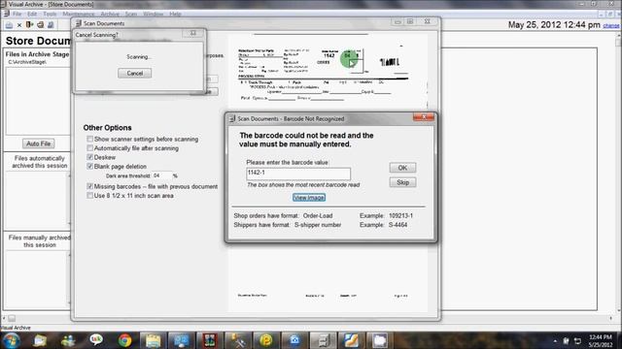The width and height of the screenshot is (622, 349).
Task: Uncheck the Deskew option
Action: coord(90,157)
